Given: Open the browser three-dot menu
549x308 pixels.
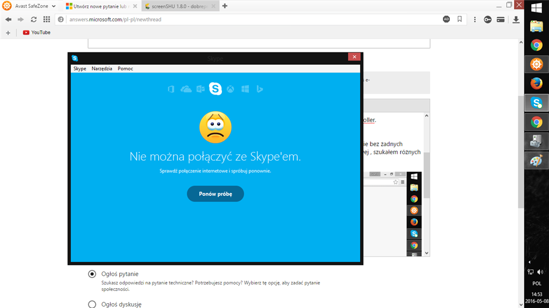Looking at the screenshot, I should click(x=475, y=20).
